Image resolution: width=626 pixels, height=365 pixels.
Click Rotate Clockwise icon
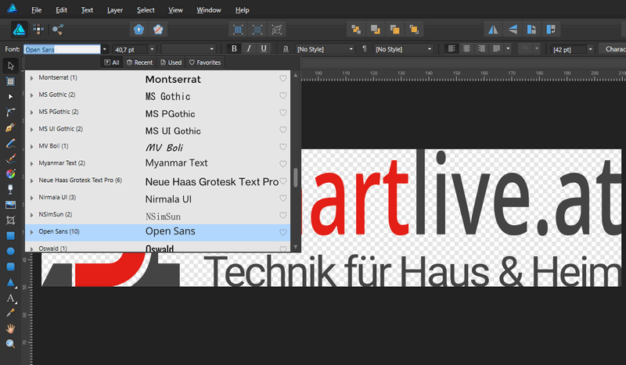click(552, 29)
